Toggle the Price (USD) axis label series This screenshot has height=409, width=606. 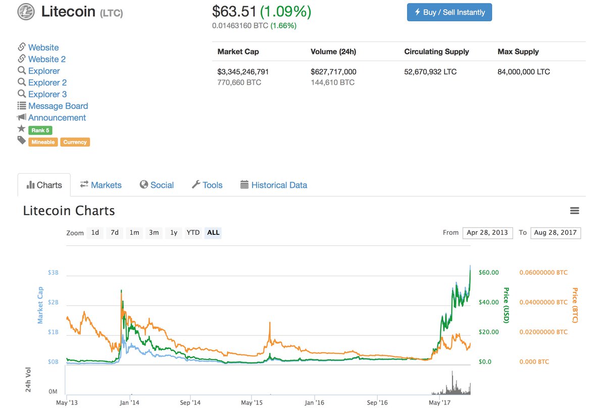(506, 305)
